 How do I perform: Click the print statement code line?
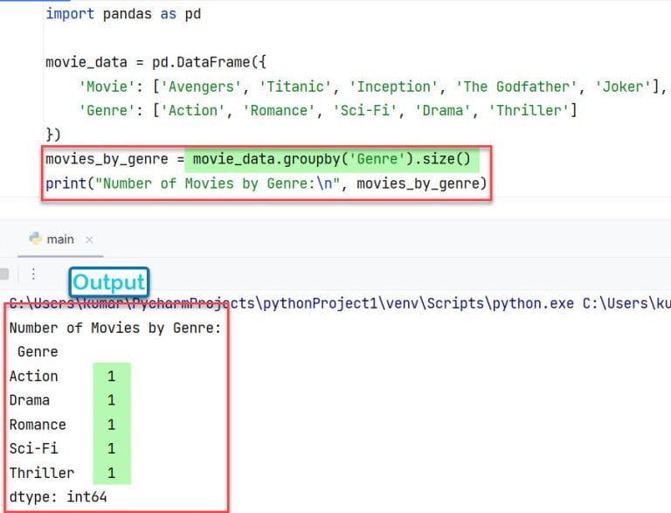pos(266,184)
